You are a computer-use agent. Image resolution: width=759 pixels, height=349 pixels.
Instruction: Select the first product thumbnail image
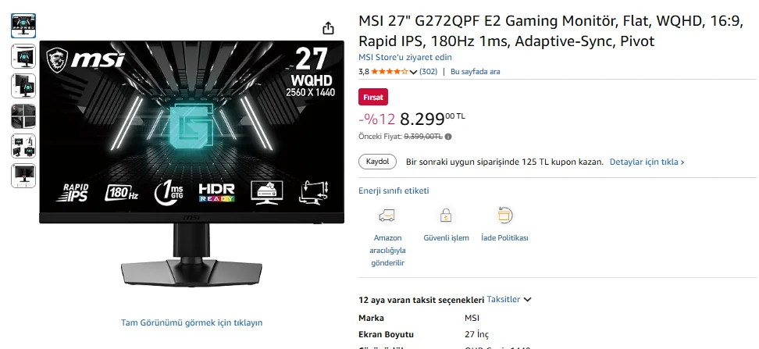pos(23,26)
